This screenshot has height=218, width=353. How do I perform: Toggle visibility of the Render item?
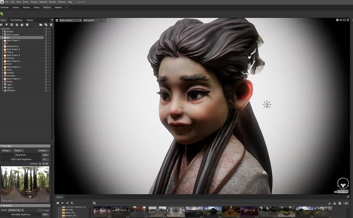pyautogui.click(x=49, y=32)
